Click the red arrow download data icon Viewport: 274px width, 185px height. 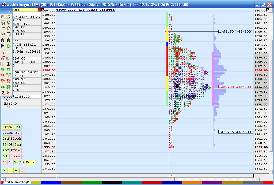tap(8, 17)
